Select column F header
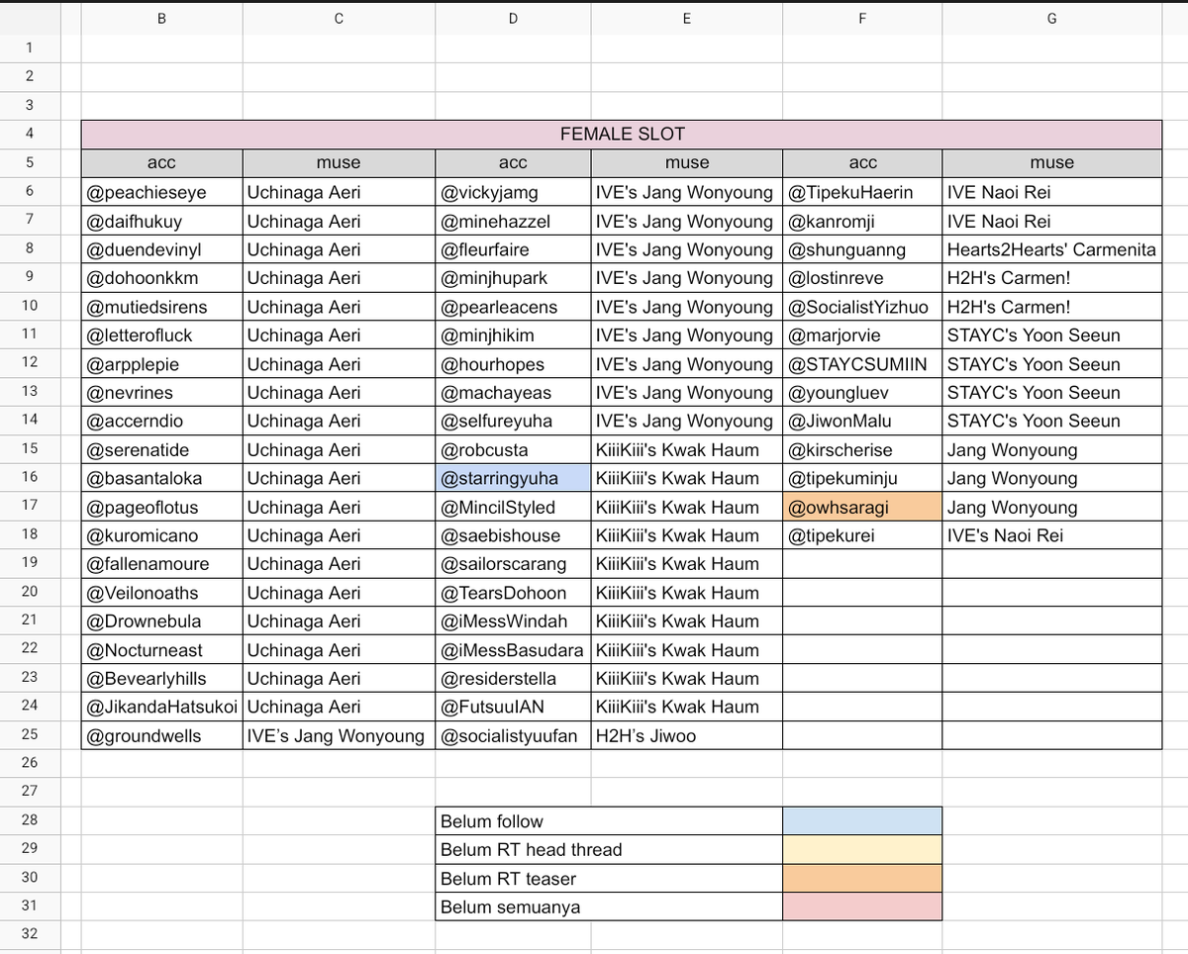This screenshot has width=1188, height=954. click(x=862, y=18)
